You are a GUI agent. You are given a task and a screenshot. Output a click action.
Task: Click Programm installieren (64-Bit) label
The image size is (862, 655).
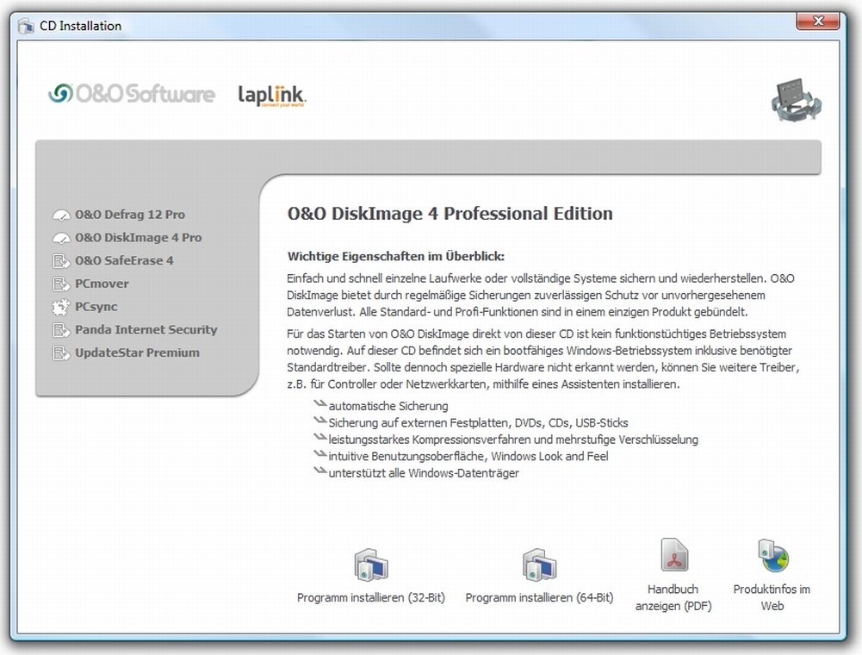[539, 598]
